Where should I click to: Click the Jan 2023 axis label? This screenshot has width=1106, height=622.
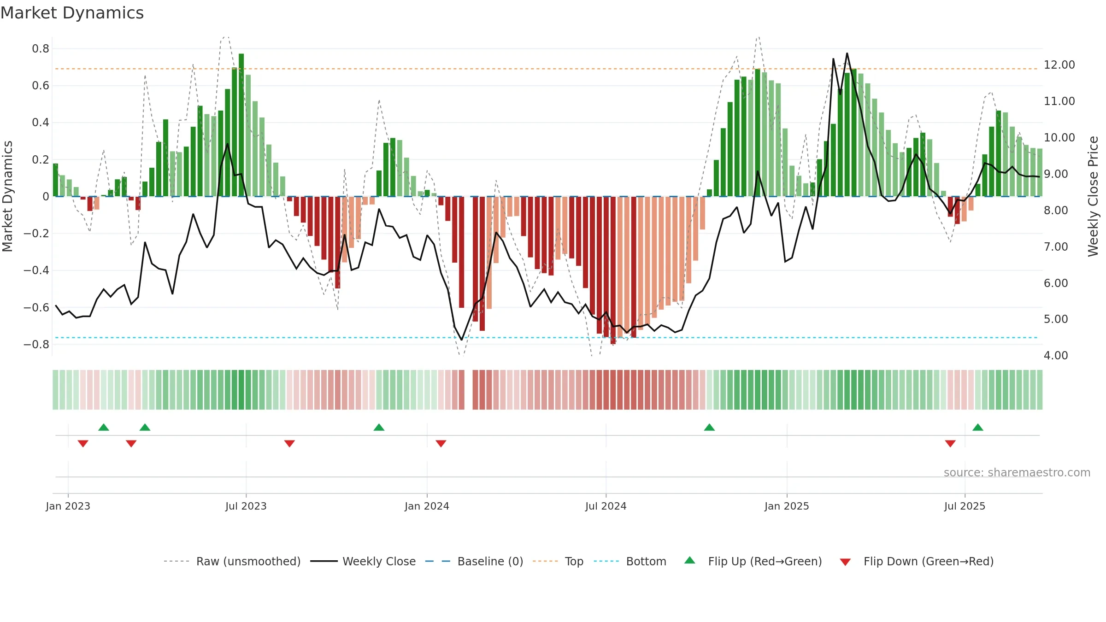pyautogui.click(x=68, y=506)
